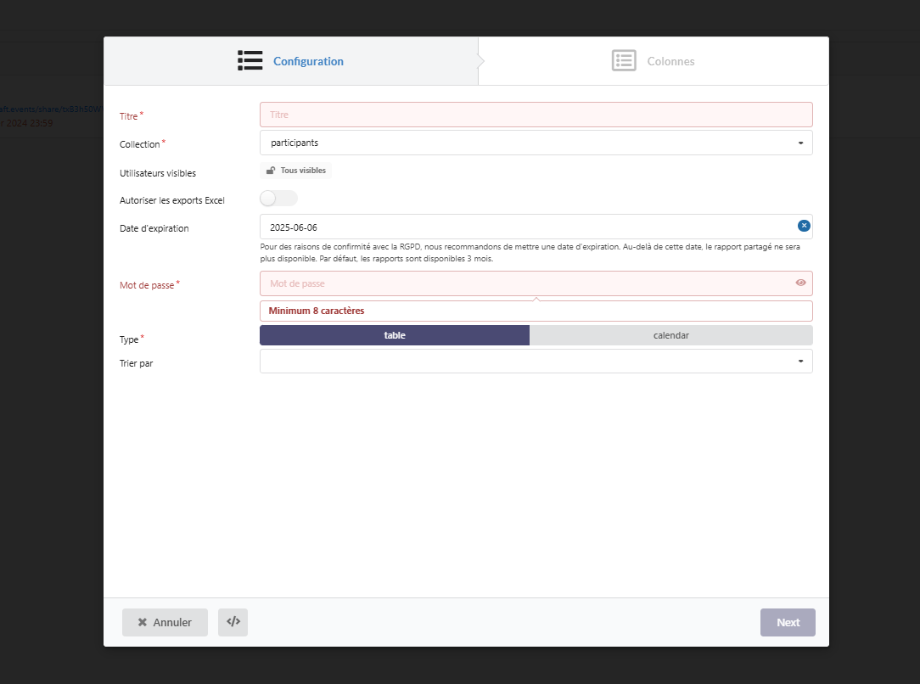Click the Colonnes step icon
920x684 pixels.
click(624, 61)
